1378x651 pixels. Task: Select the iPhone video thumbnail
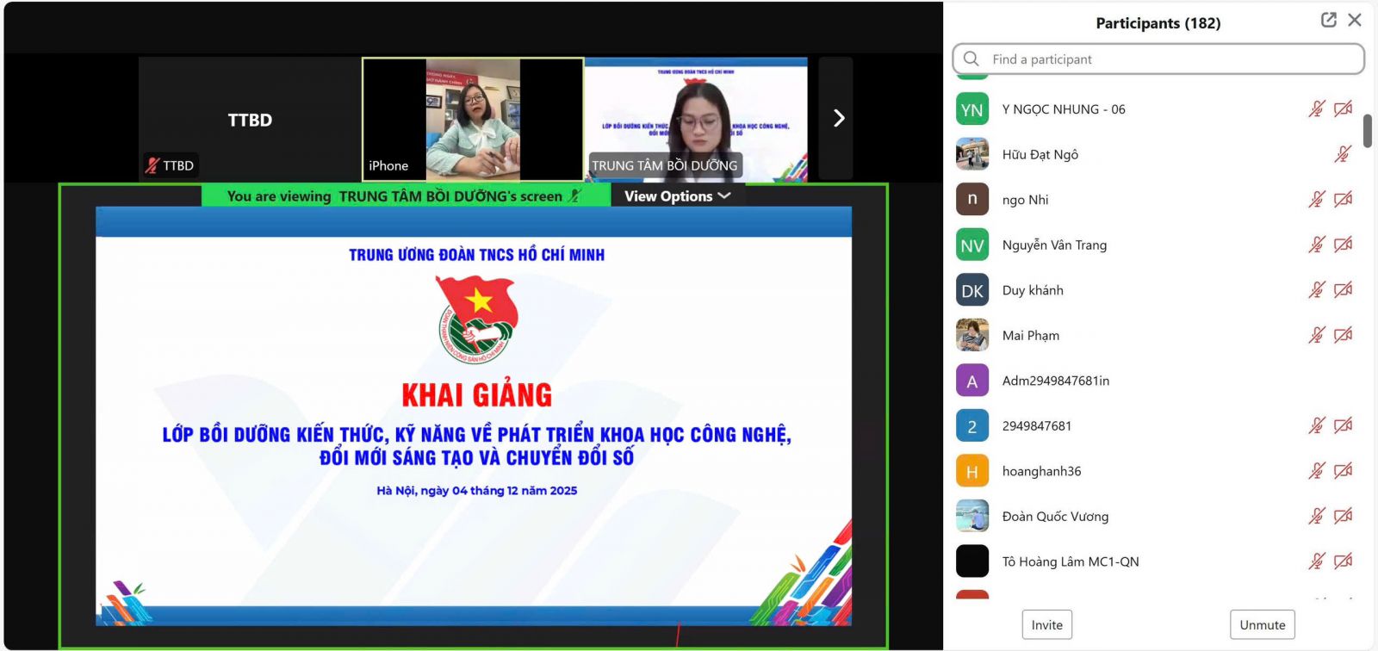tap(473, 119)
